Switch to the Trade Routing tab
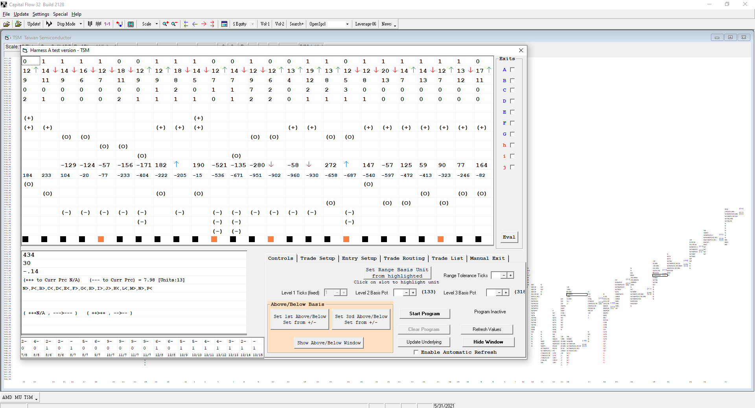755x408 pixels. (404, 258)
